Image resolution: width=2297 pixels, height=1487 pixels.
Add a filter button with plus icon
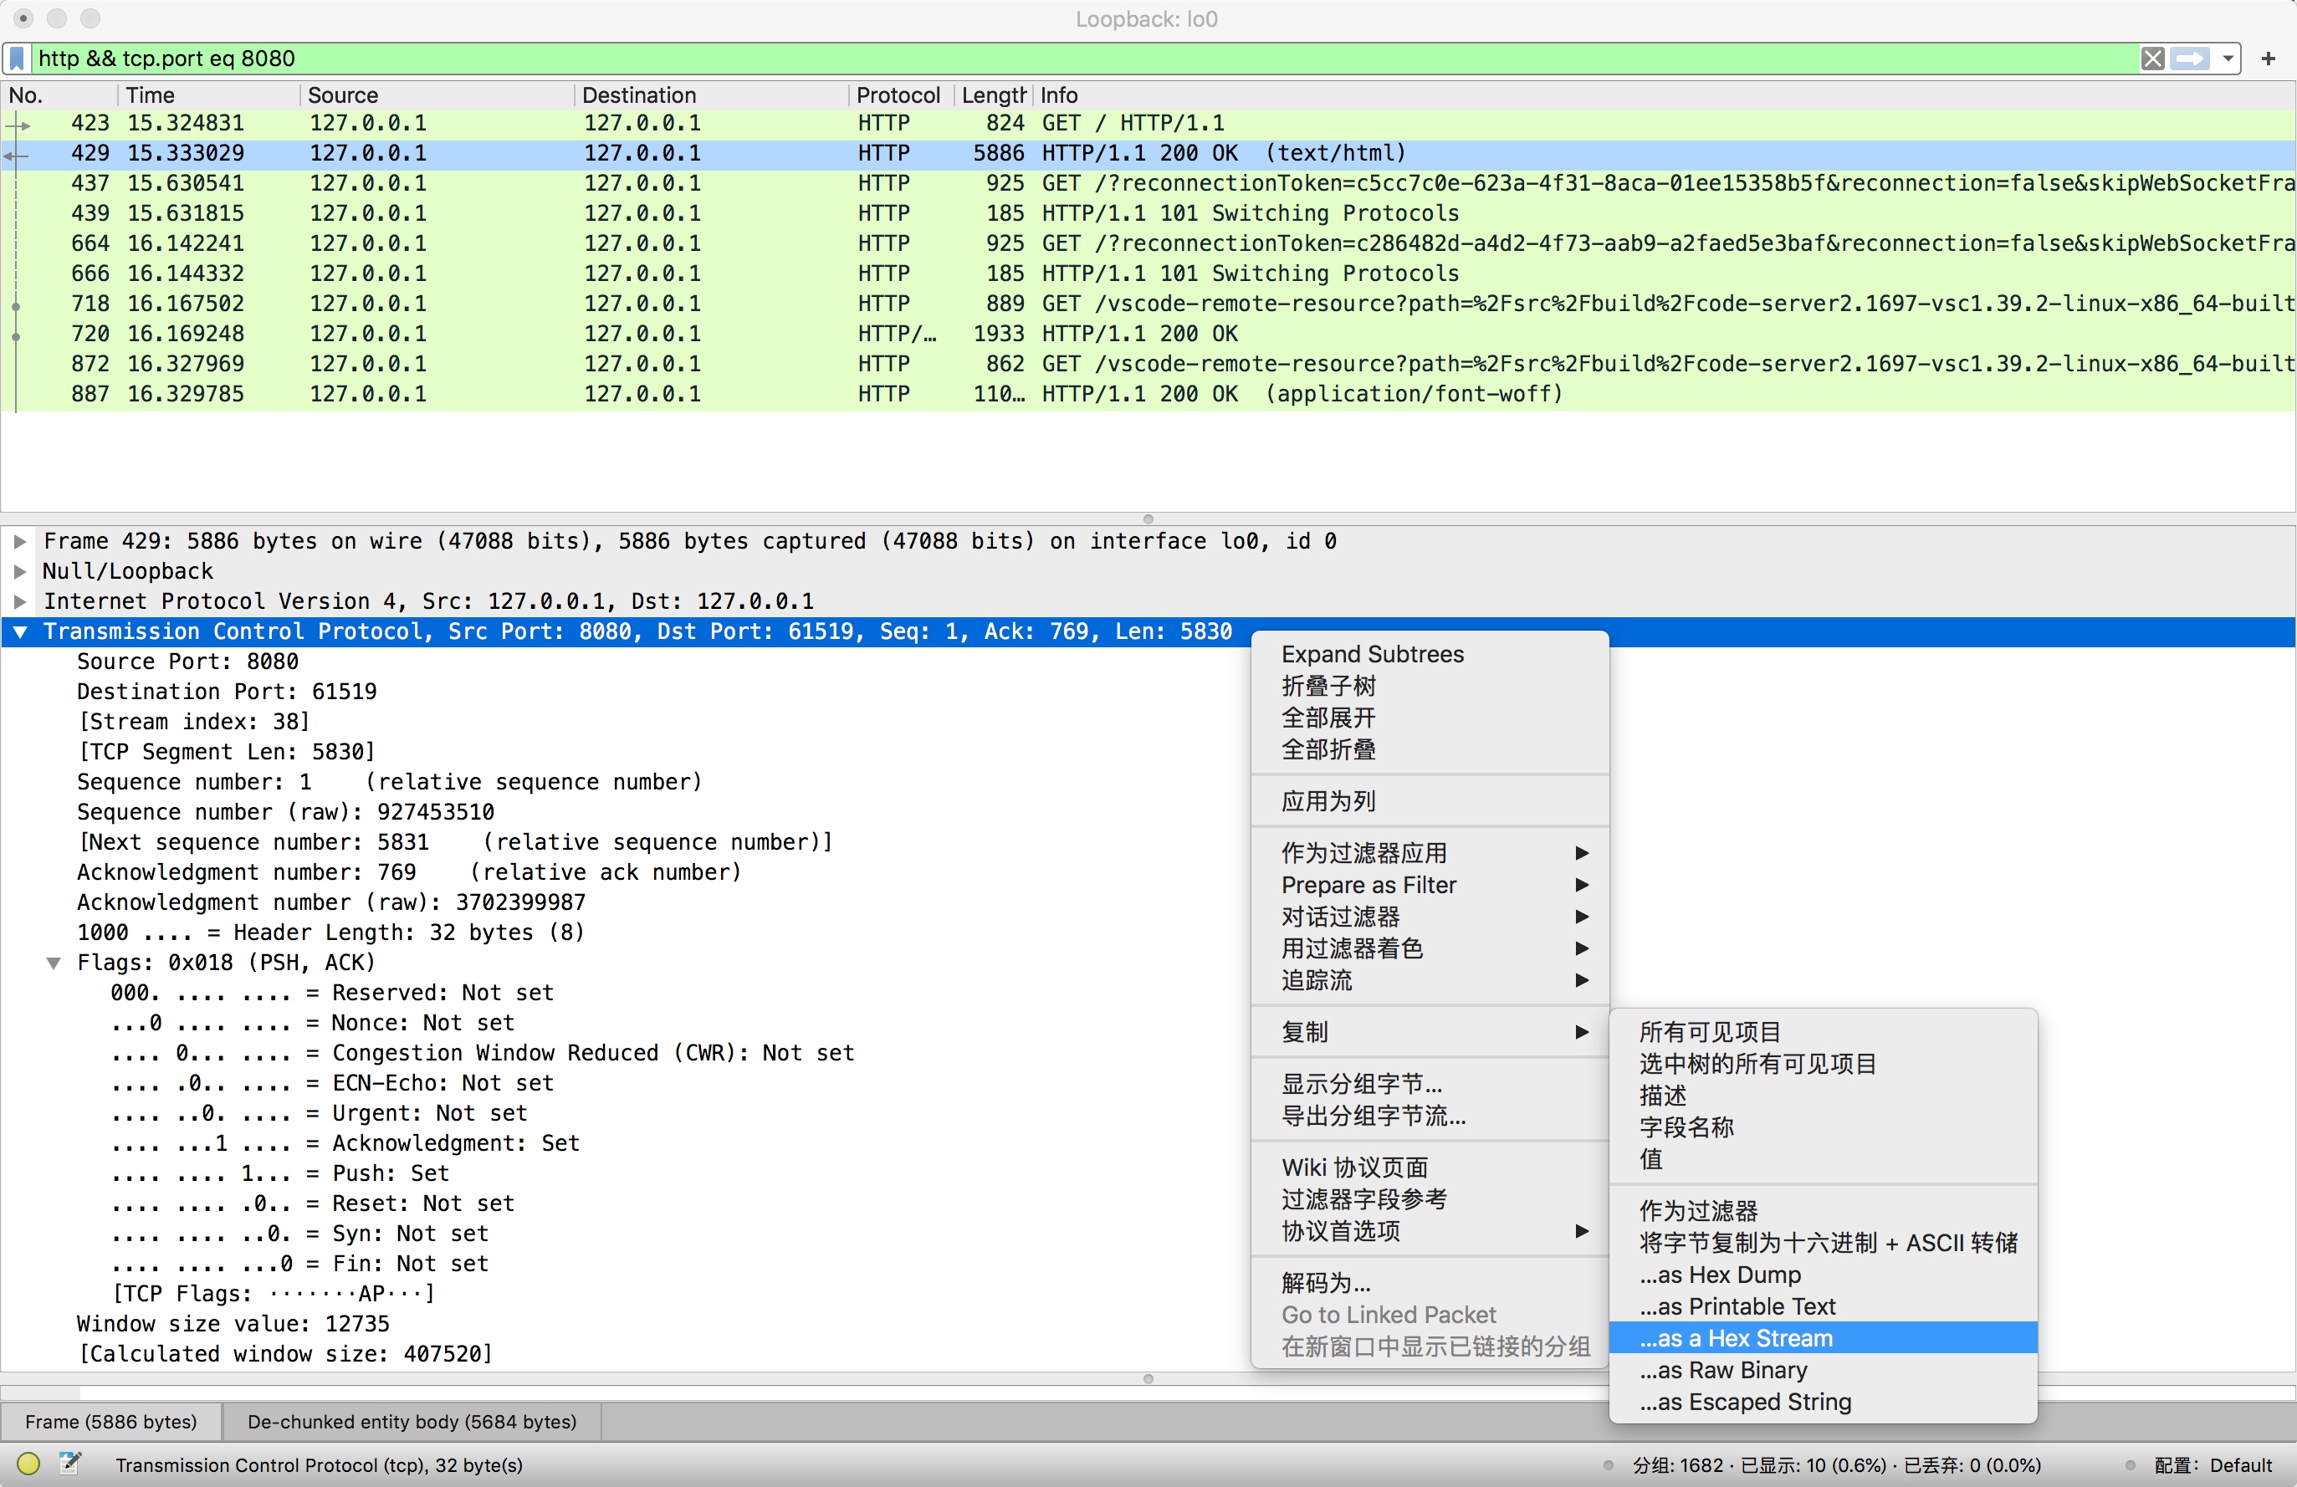click(x=2268, y=59)
